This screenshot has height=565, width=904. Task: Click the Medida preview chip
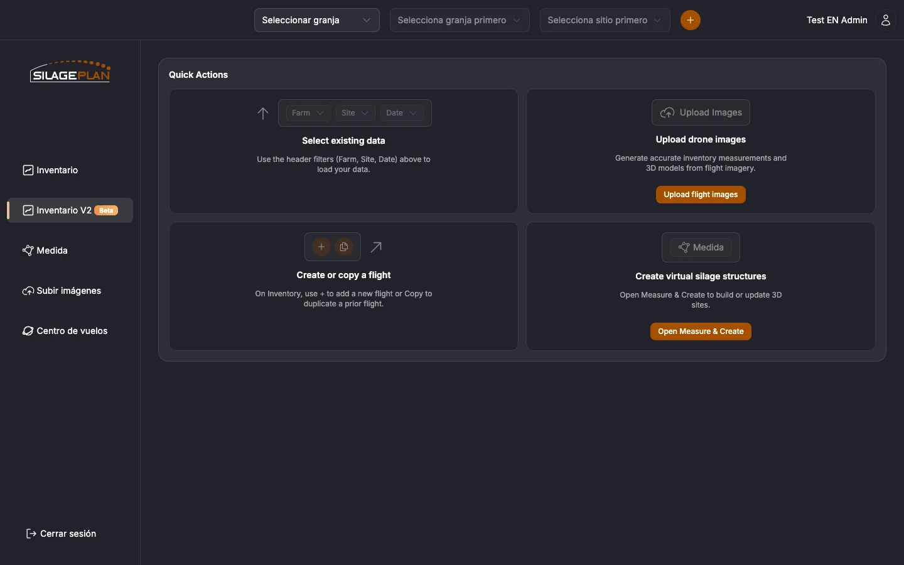pos(701,247)
